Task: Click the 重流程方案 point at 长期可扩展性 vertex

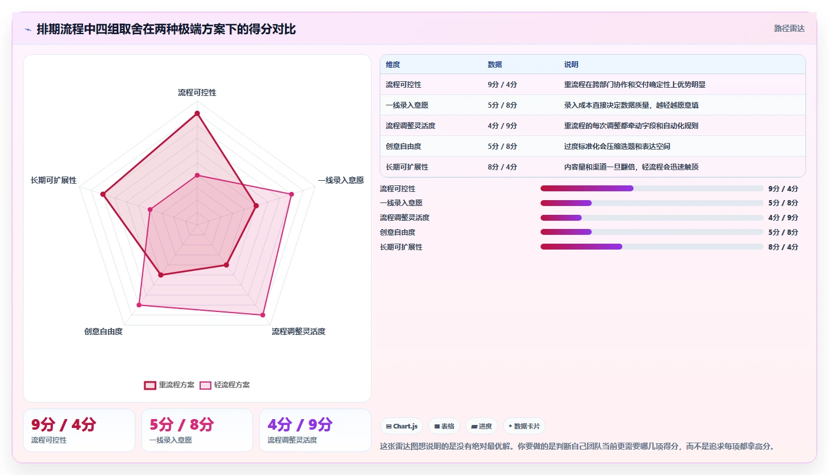Action: point(103,194)
